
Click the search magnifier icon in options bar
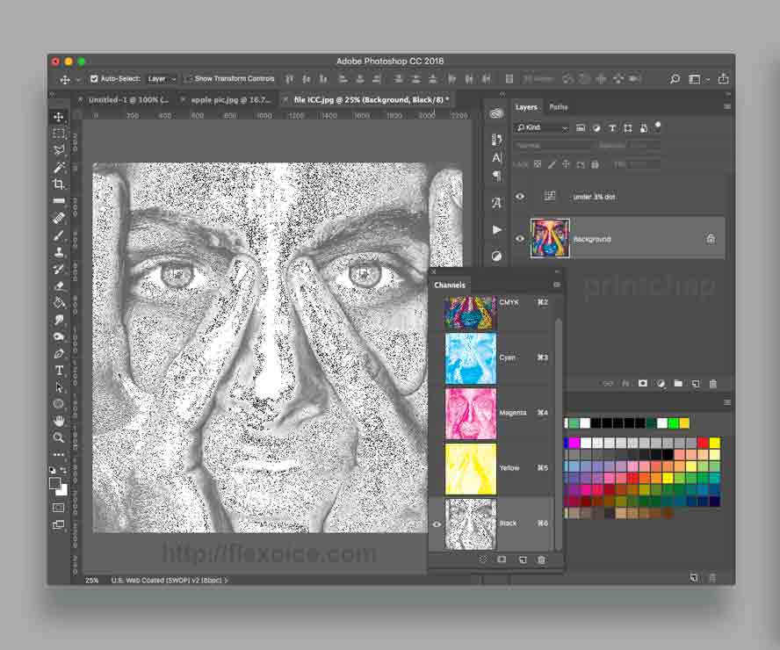point(675,79)
